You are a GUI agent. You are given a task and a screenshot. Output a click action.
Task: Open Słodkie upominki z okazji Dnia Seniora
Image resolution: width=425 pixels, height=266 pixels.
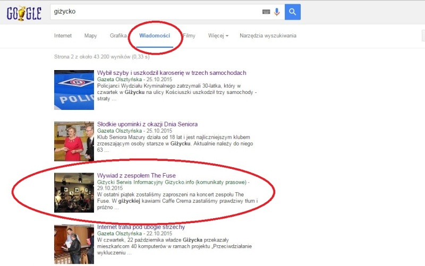[147, 124]
